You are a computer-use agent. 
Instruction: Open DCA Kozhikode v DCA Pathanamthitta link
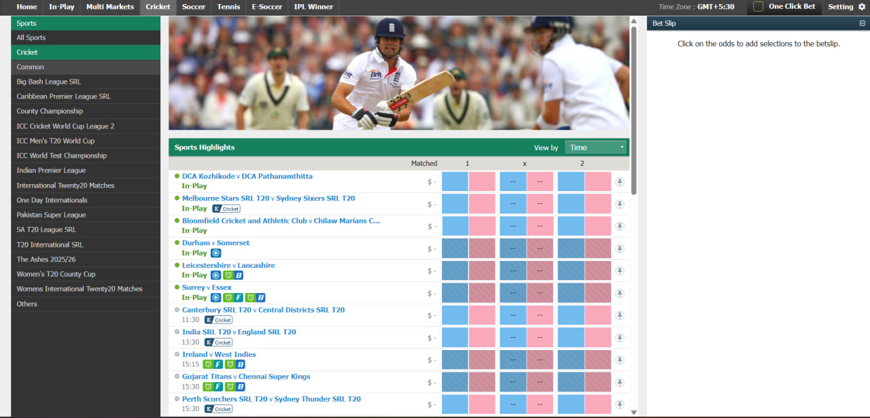(x=247, y=176)
